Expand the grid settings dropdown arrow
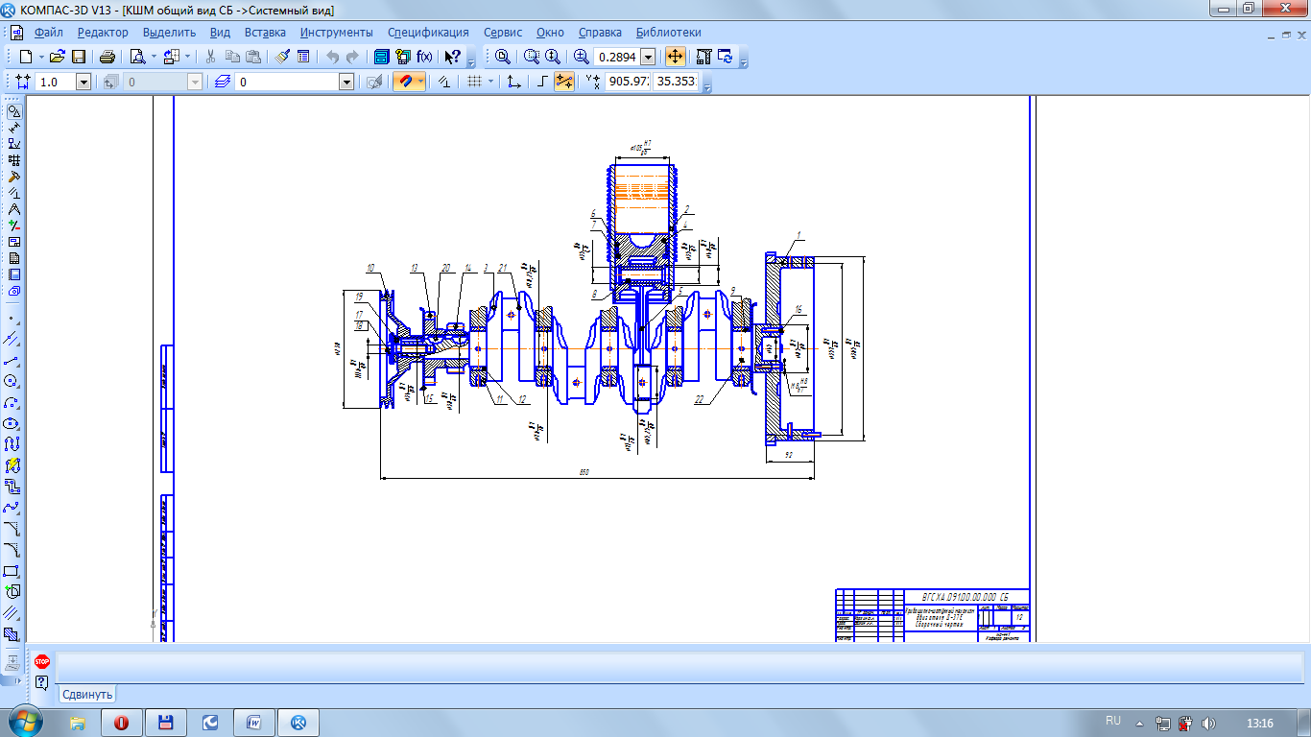Viewport: 1311px width, 737px height. click(490, 82)
